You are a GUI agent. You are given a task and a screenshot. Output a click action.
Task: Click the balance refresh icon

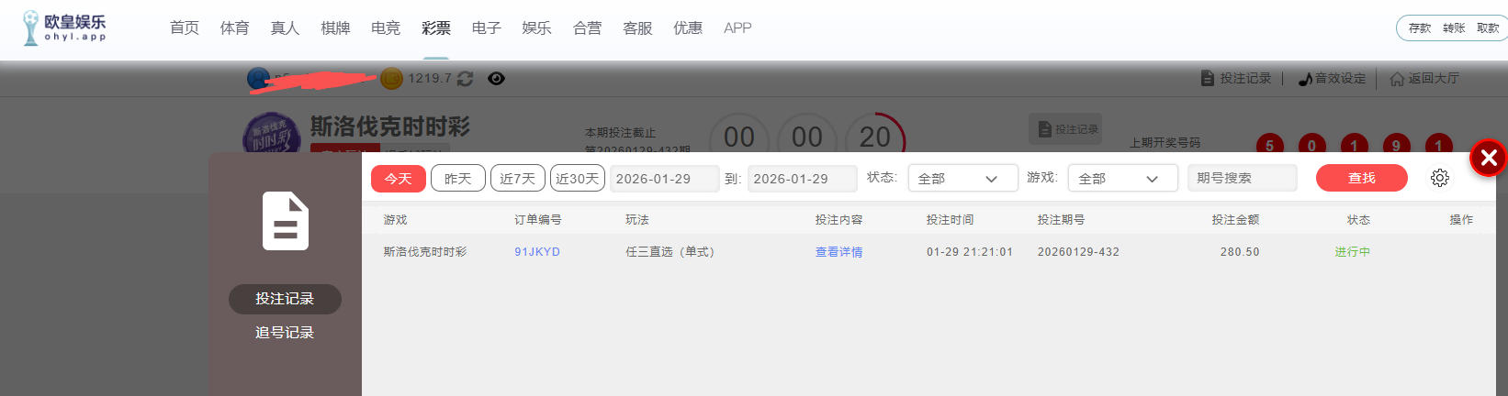(x=466, y=79)
